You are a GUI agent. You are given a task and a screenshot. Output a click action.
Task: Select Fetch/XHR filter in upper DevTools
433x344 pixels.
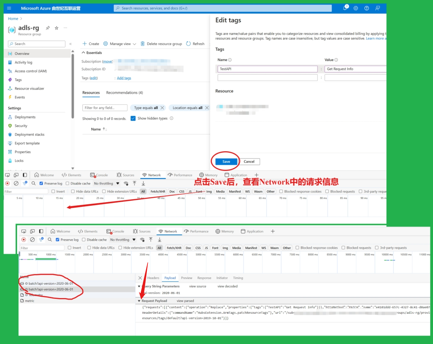pos(158,191)
